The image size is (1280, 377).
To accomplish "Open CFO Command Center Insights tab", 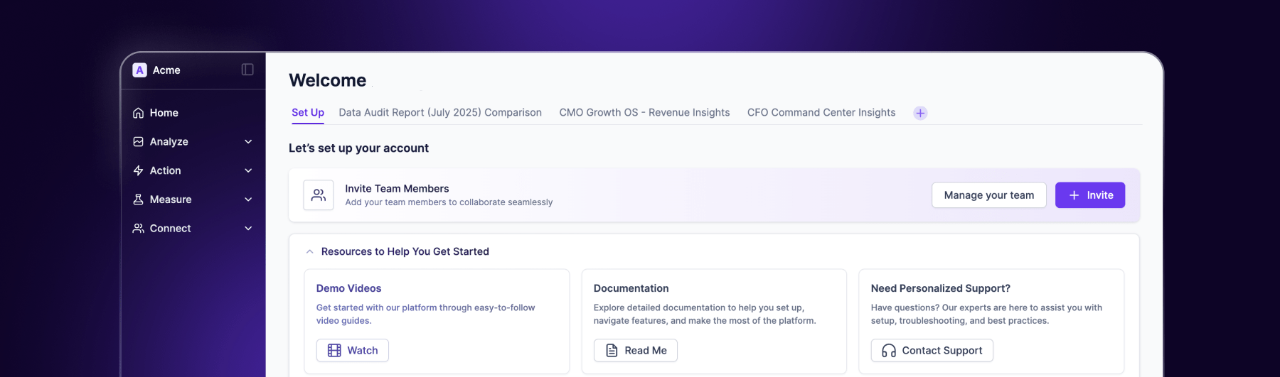I will pos(821,113).
